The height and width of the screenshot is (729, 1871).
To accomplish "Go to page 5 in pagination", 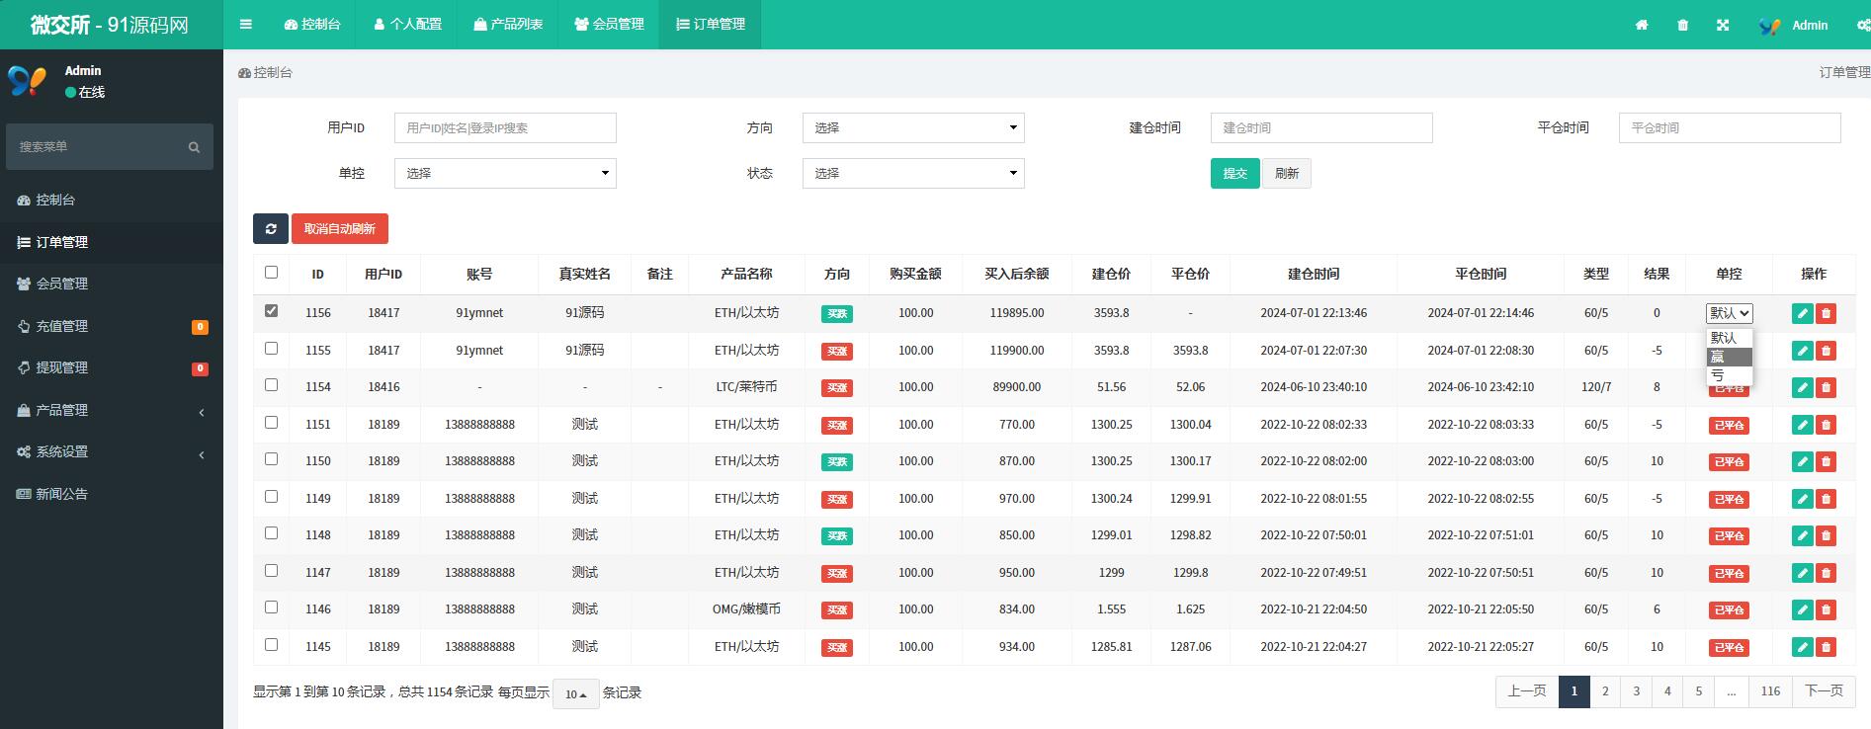I will 1699,691.
